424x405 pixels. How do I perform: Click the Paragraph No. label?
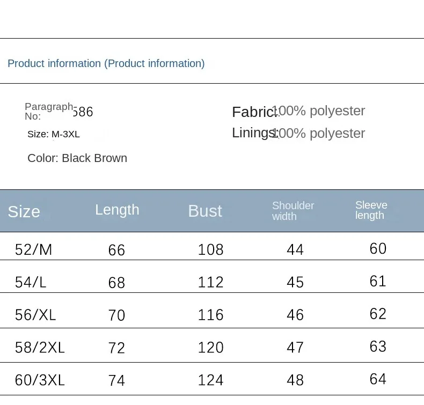(x=48, y=111)
